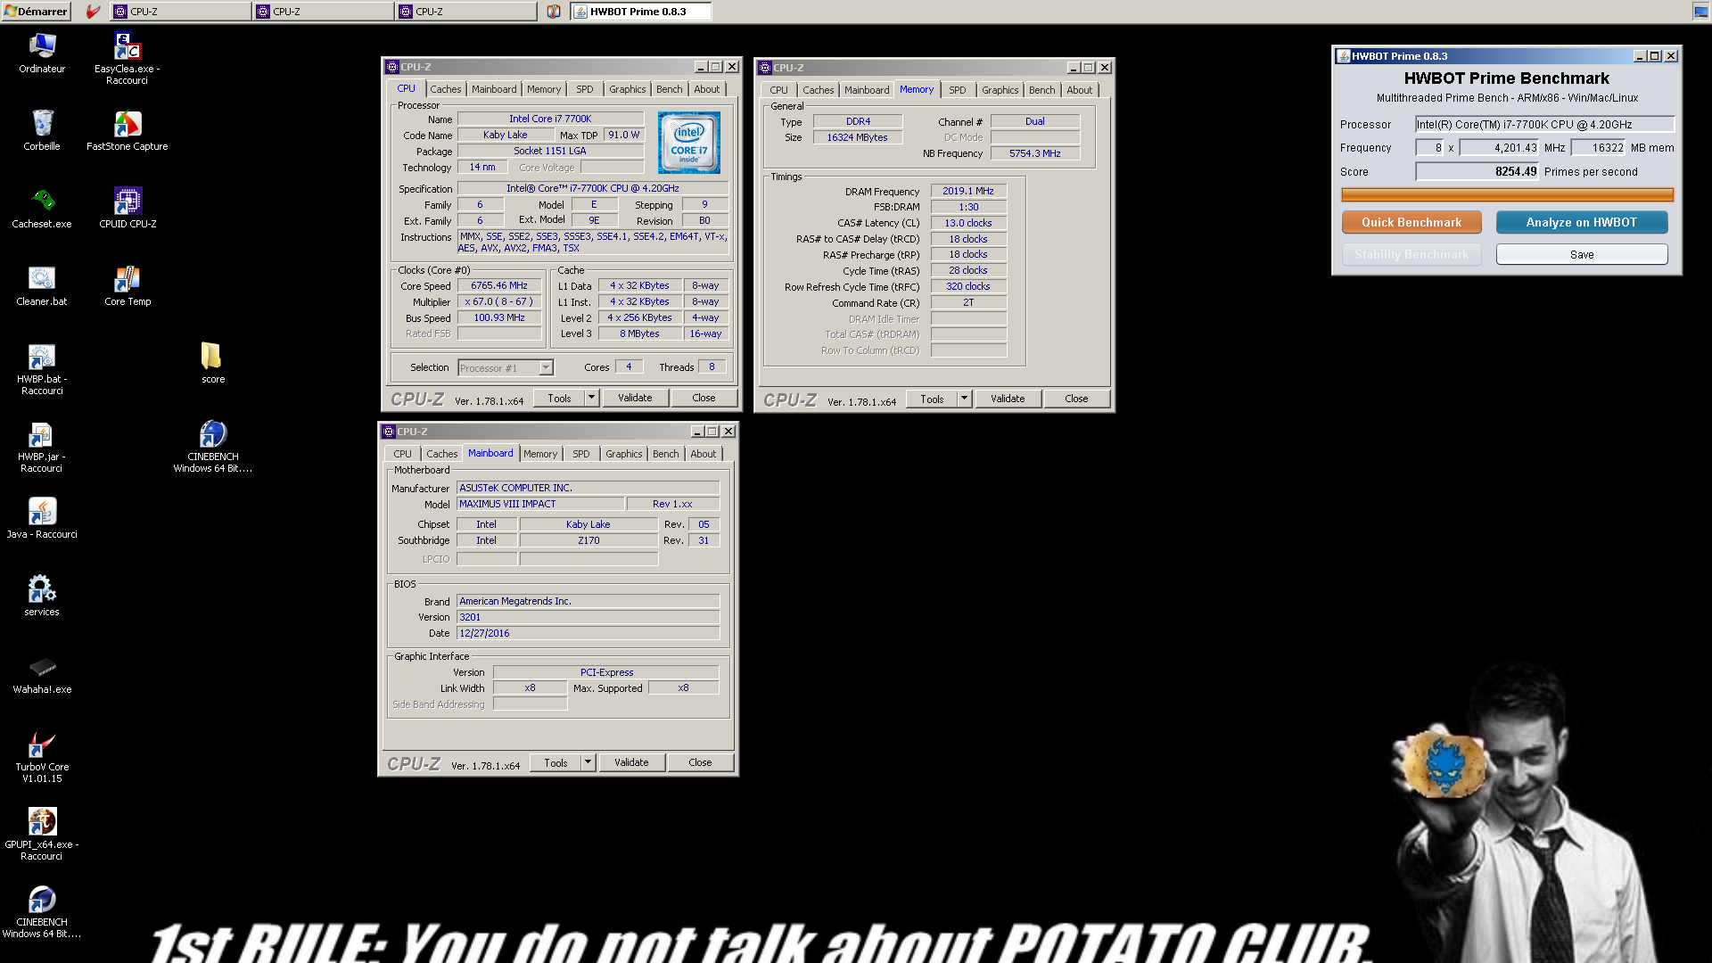This screenshot has width=1712, height=963.
Task: Open About tab in CPU-Z Mainboard window
Action: point(703,454)
